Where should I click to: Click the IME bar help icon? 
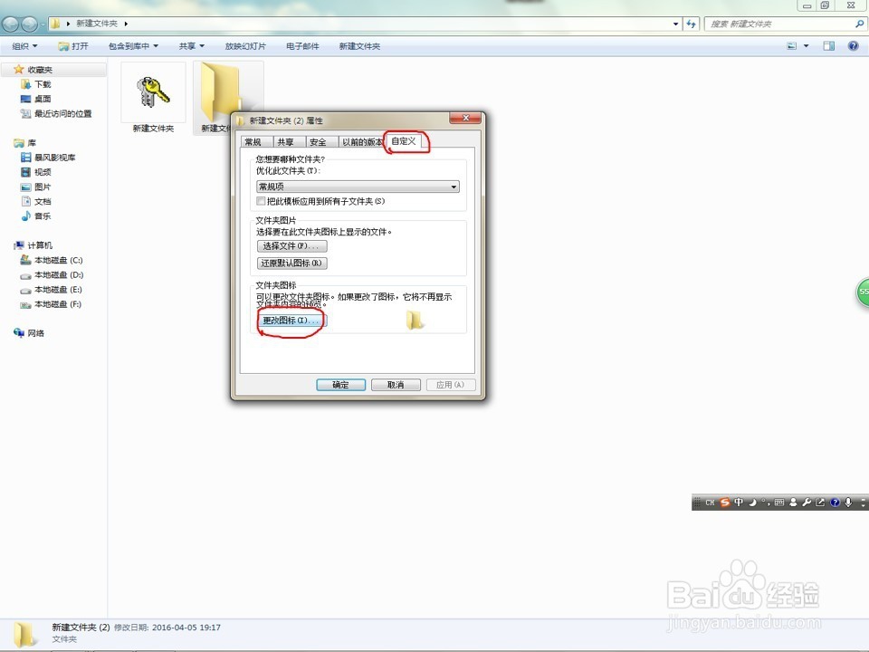(x=835, y=503)
